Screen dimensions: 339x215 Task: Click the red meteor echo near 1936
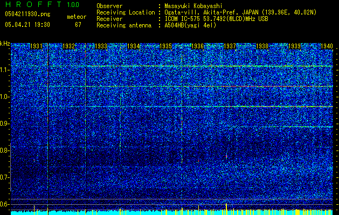click(198, 161)
